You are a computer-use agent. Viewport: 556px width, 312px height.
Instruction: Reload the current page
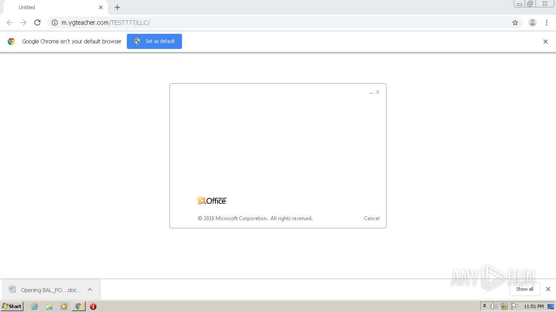[x=37, y=23]
